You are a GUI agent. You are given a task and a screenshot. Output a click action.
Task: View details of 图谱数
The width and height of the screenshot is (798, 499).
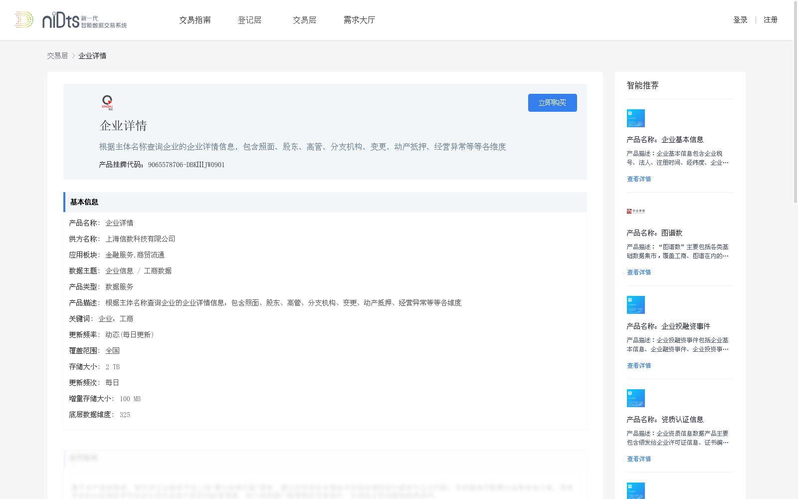coord(639,272)
